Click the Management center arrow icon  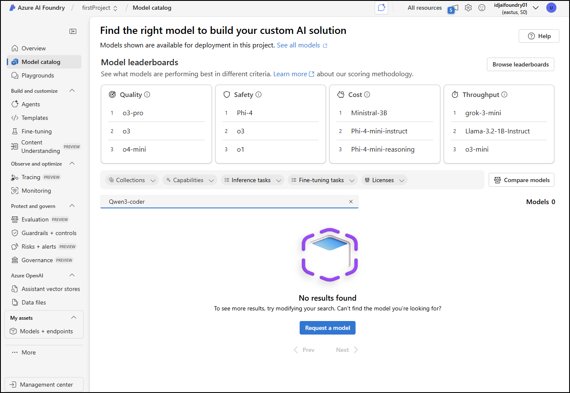pyautogui.click(x=13, y=385)
